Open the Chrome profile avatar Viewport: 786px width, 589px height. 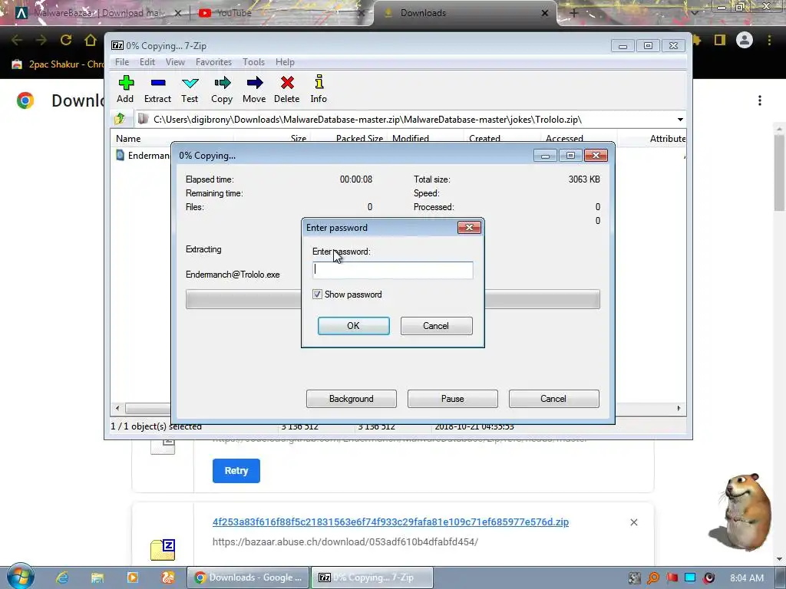coord(745,40)
